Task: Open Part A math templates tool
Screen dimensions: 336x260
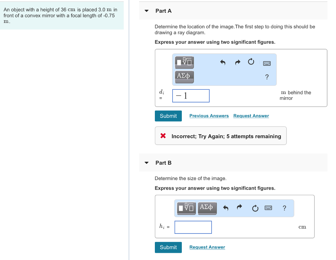Action: (184, 61)
